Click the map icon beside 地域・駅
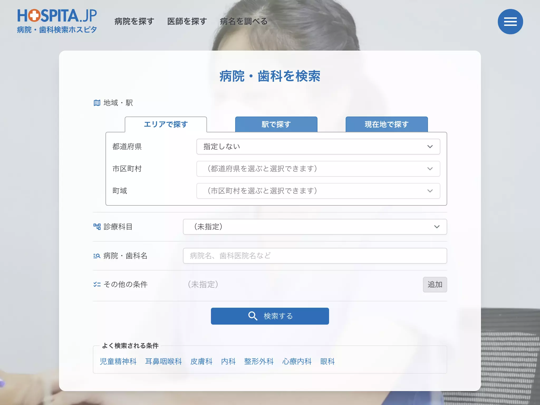Viewport: 540px width, 405px height. [97, 103]
